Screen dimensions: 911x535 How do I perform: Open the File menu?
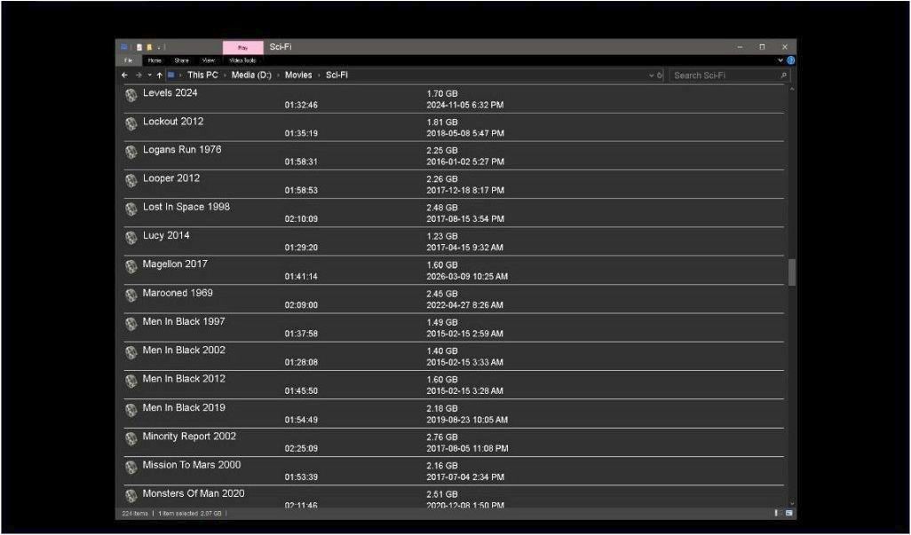[x=128, y=60]
